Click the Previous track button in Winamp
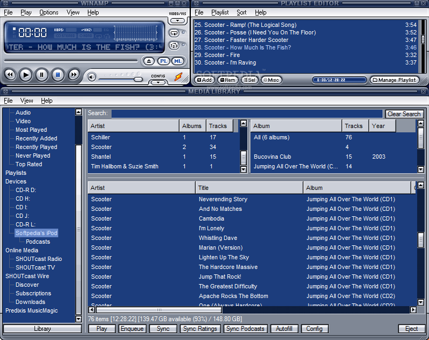 [x=10, y=75]
